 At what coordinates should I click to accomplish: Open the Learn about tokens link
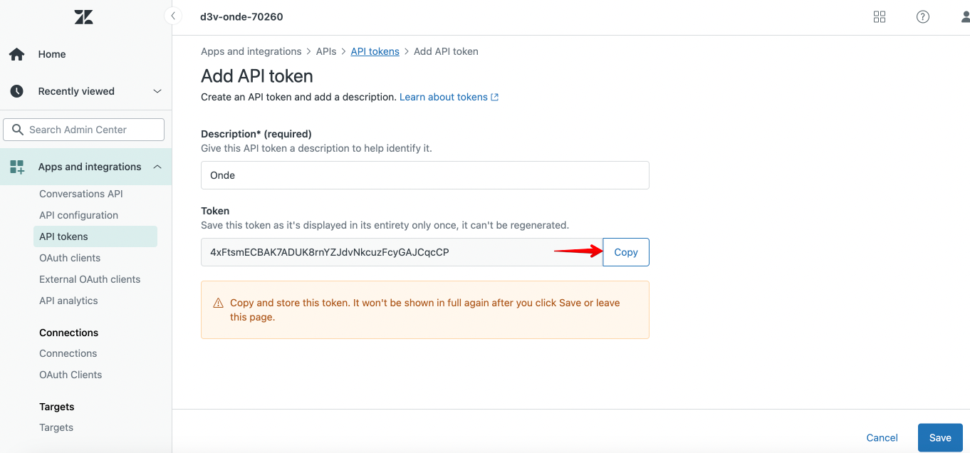[x=449, y=97]
